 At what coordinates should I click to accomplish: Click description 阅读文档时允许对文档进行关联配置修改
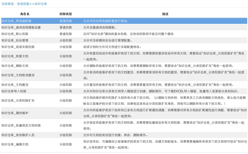click(112, 47)
